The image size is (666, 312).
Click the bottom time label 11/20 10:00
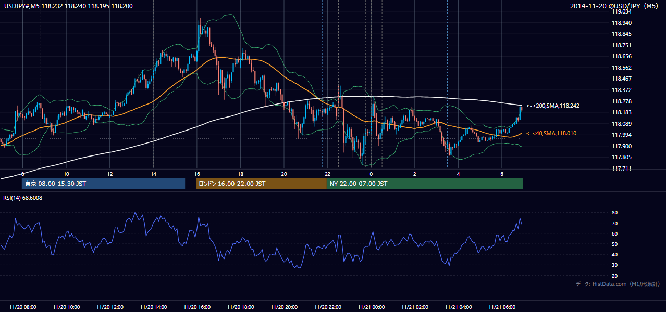coord(66,307)
